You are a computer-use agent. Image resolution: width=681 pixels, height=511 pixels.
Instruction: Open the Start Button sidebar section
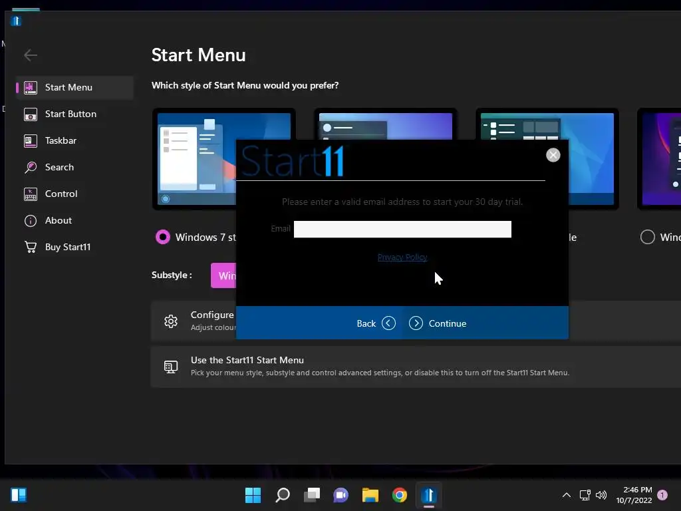click(74, 114)
